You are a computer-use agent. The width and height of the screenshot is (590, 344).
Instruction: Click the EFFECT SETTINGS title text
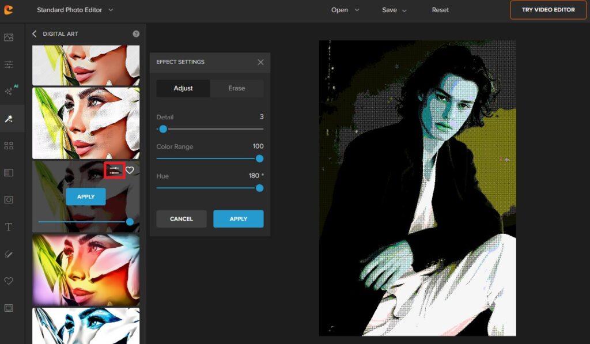point(180,62)
